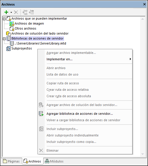Open the dropdown arrow beside the plus icon

11,12
